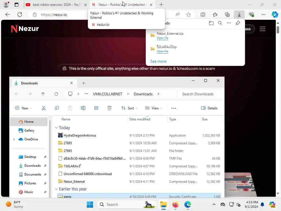Click Delete trash icon in Explorer toolbar

[109, 108]
